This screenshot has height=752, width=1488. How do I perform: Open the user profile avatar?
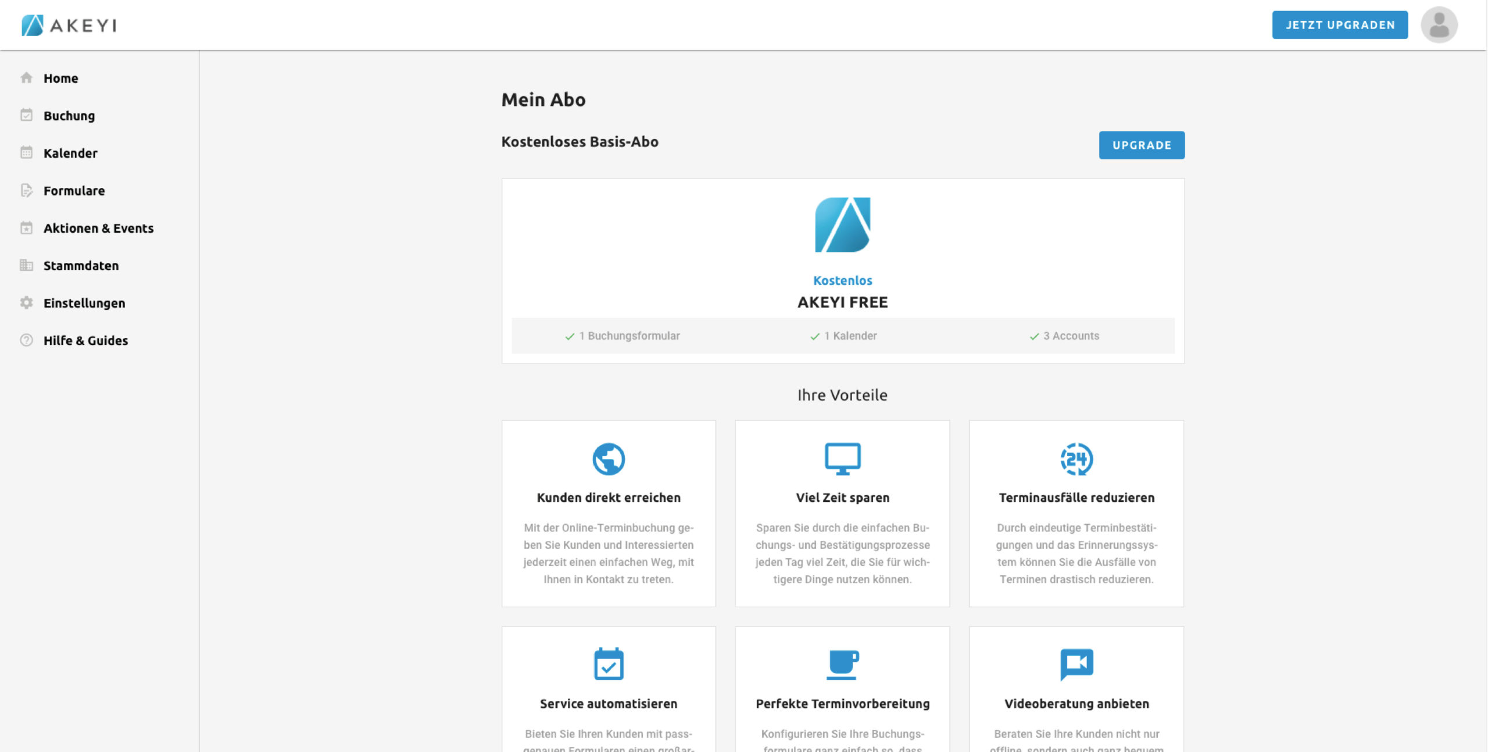click(1439, 25)
